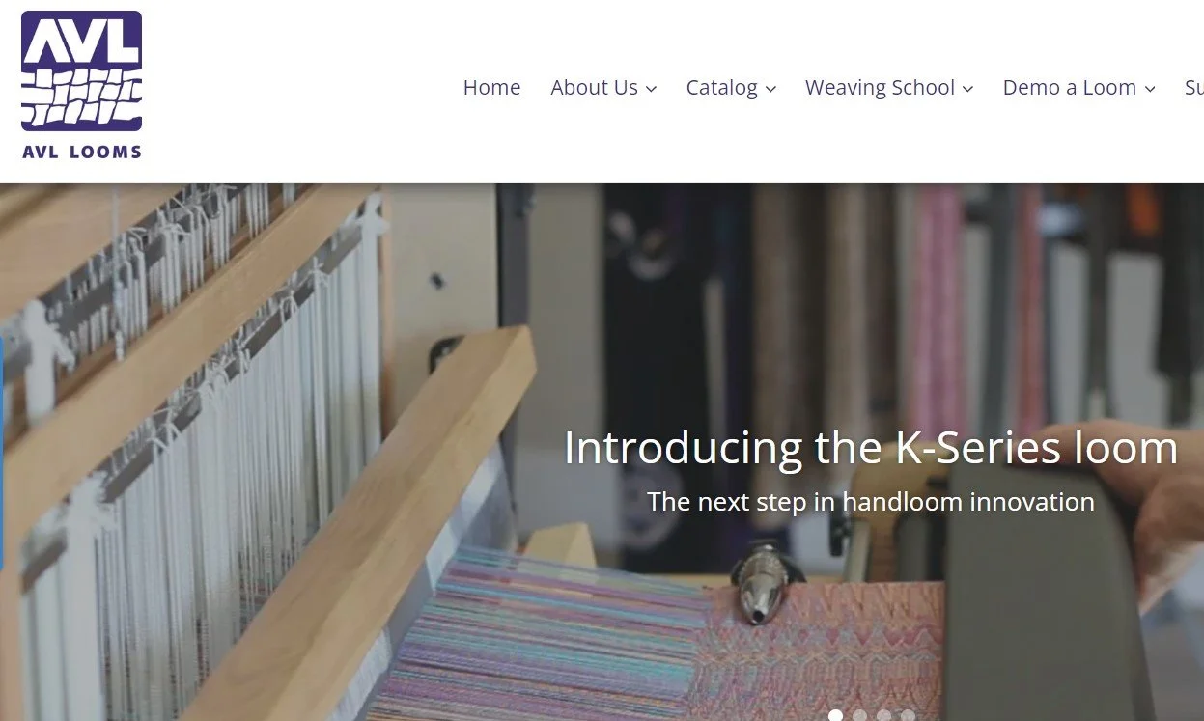The width and height of the screenshot is (1204, 721).
Task: Expand the chevron beside Catalog
Action: (770, 89)
